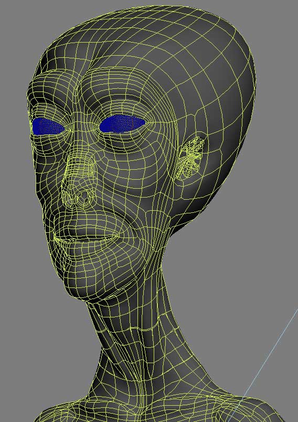Pick the dense wireframe ear on the head
This screenshot has height=422, width=298.
[191, 158]
